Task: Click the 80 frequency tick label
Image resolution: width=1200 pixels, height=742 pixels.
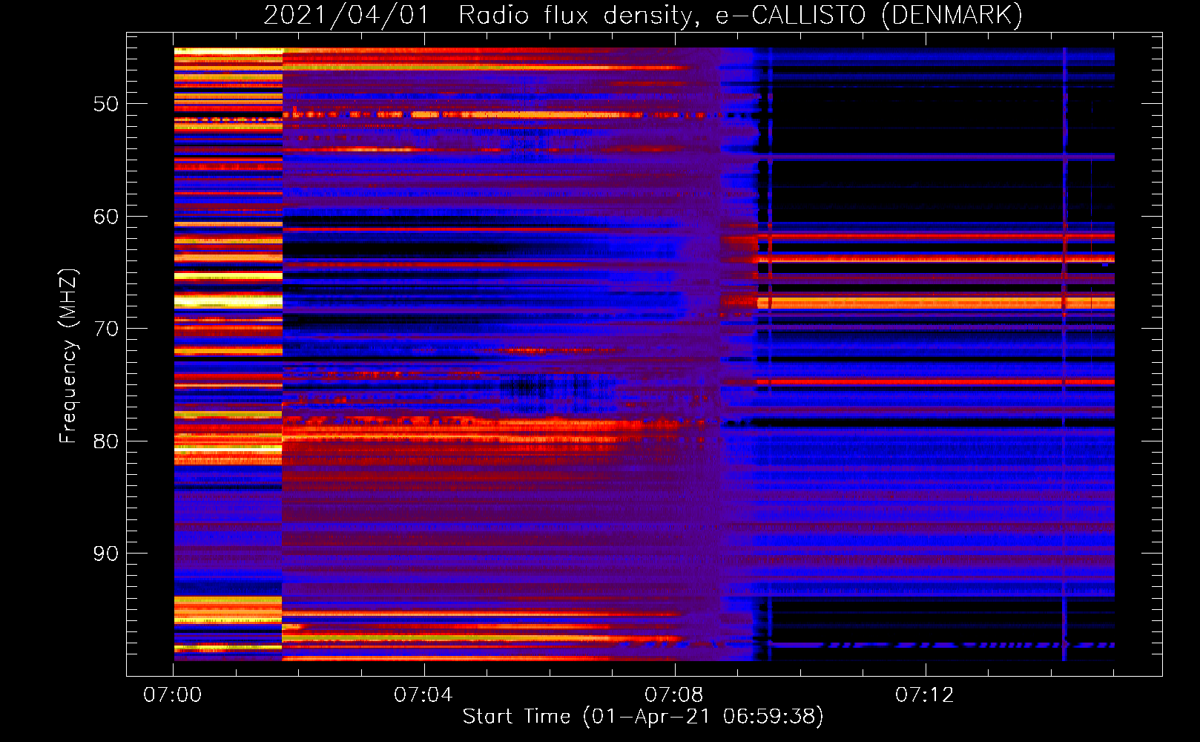Action: (106, 441)
